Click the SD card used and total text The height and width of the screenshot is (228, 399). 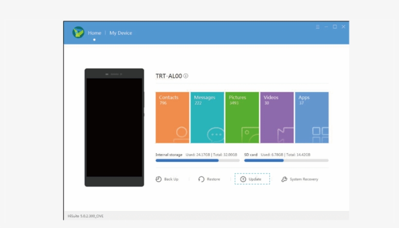[286, 155]
